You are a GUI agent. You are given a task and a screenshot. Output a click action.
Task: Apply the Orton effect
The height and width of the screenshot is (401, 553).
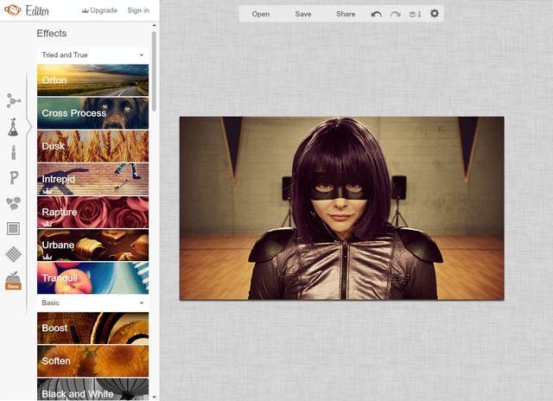pos(92,80)
